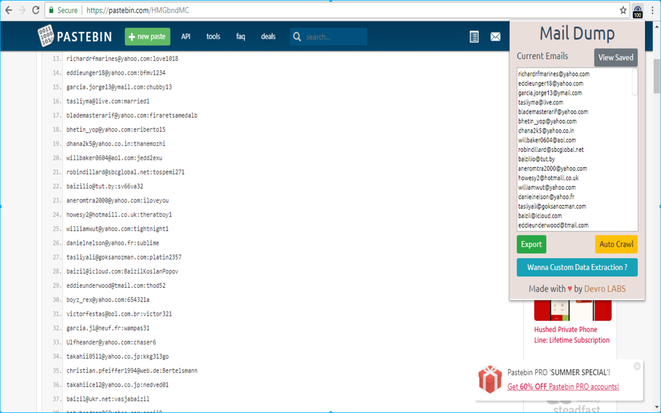Click the green Export button

[531, 244]
